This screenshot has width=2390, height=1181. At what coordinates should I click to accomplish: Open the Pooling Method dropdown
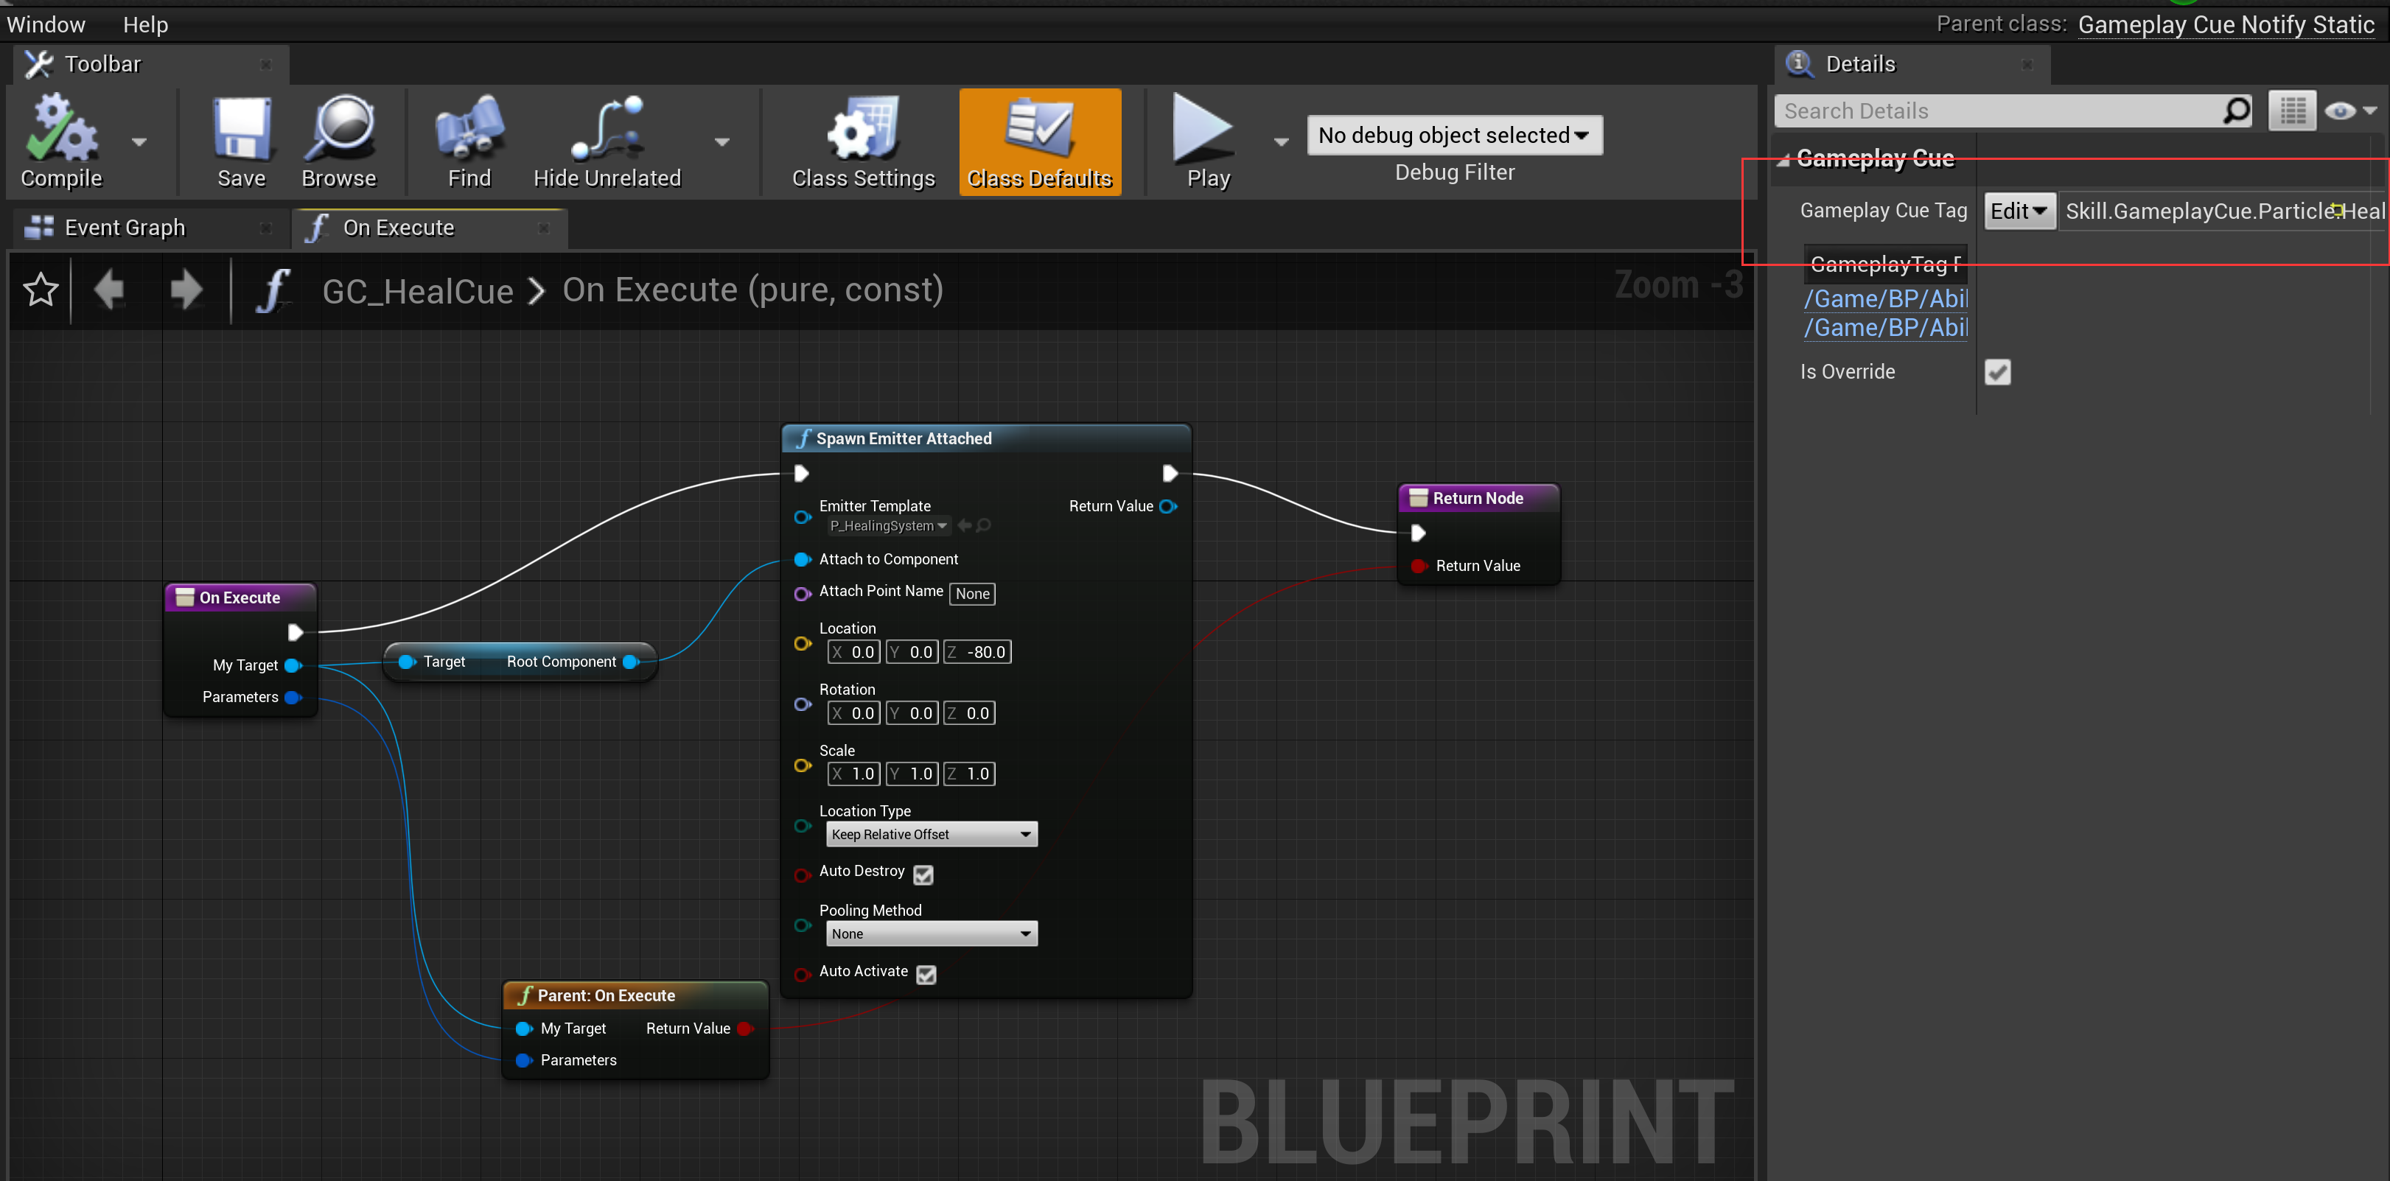click(x=931, y=933)
